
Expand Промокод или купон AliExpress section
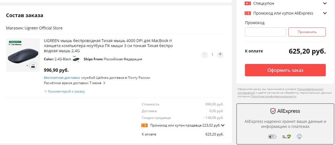(x=325, y=13)
